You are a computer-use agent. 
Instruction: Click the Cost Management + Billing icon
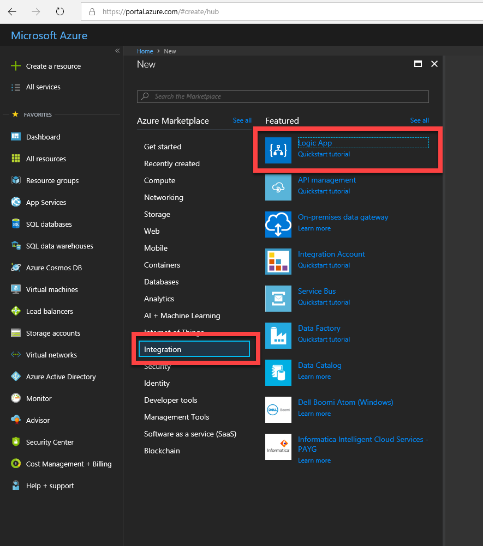tap(16, 464)
